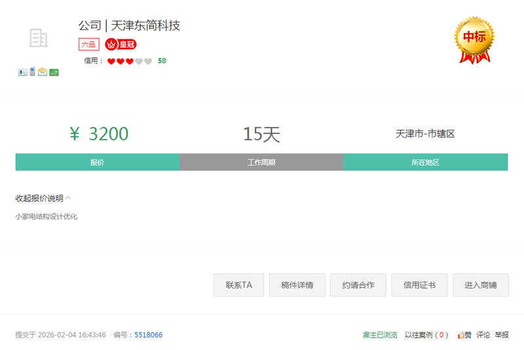Click the company building avatar icon
Viewport: 524px width, 350px height.
[39, 38]
